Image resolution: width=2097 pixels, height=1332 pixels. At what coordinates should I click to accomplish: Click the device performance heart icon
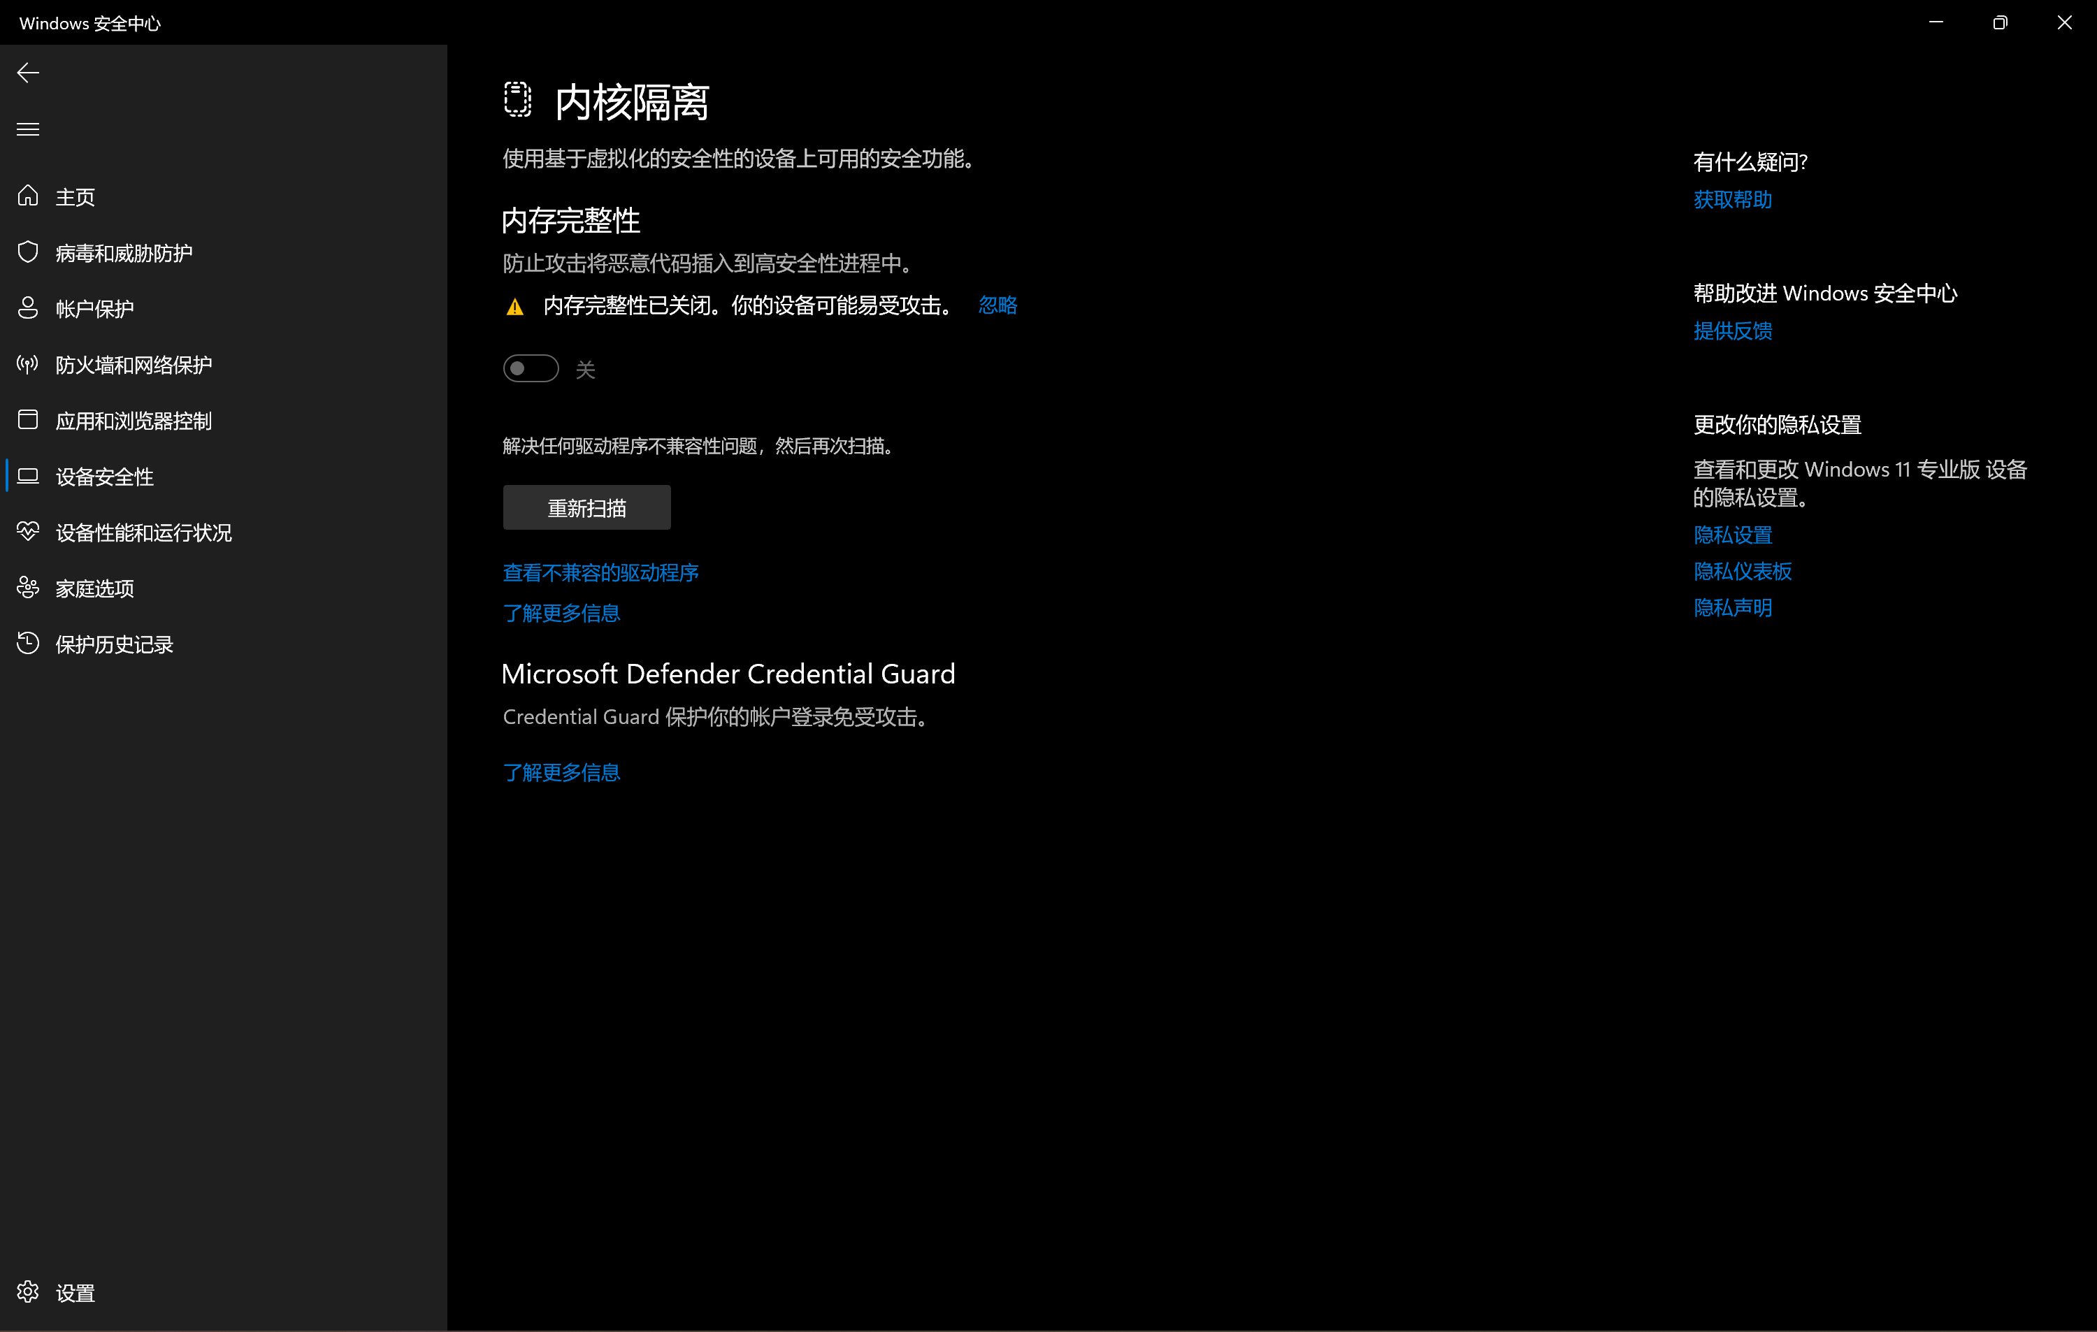click(x=28, y=532)
